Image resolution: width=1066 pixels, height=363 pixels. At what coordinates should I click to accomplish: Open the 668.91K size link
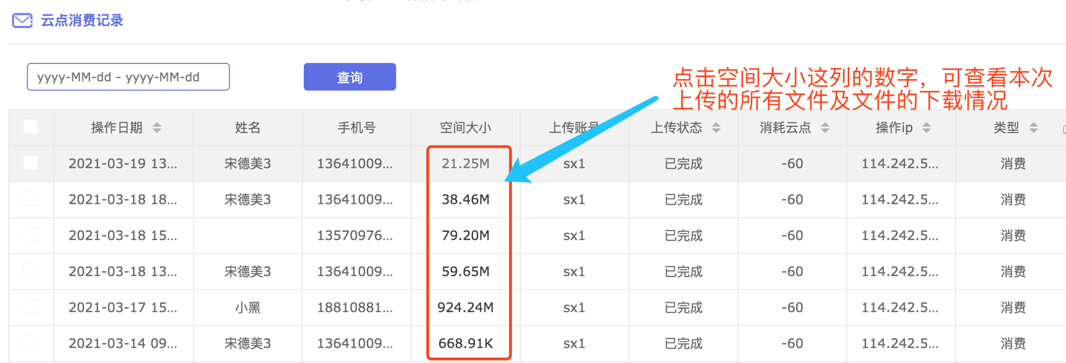[x=465, y=343]
